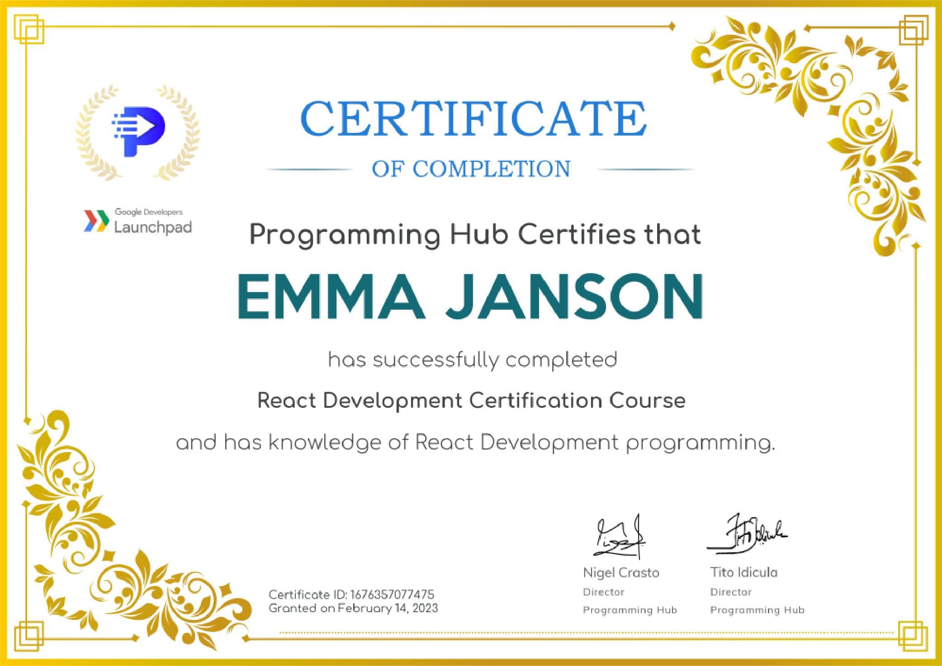The width and height of the screenshot is (942, 666).
Task: Click the Tito Idicula signature
Action: [x=747, y=534]
